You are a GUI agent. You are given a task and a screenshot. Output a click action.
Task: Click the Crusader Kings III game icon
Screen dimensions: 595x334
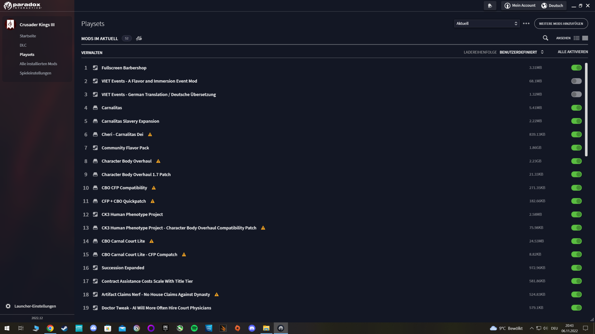(11, 24)
